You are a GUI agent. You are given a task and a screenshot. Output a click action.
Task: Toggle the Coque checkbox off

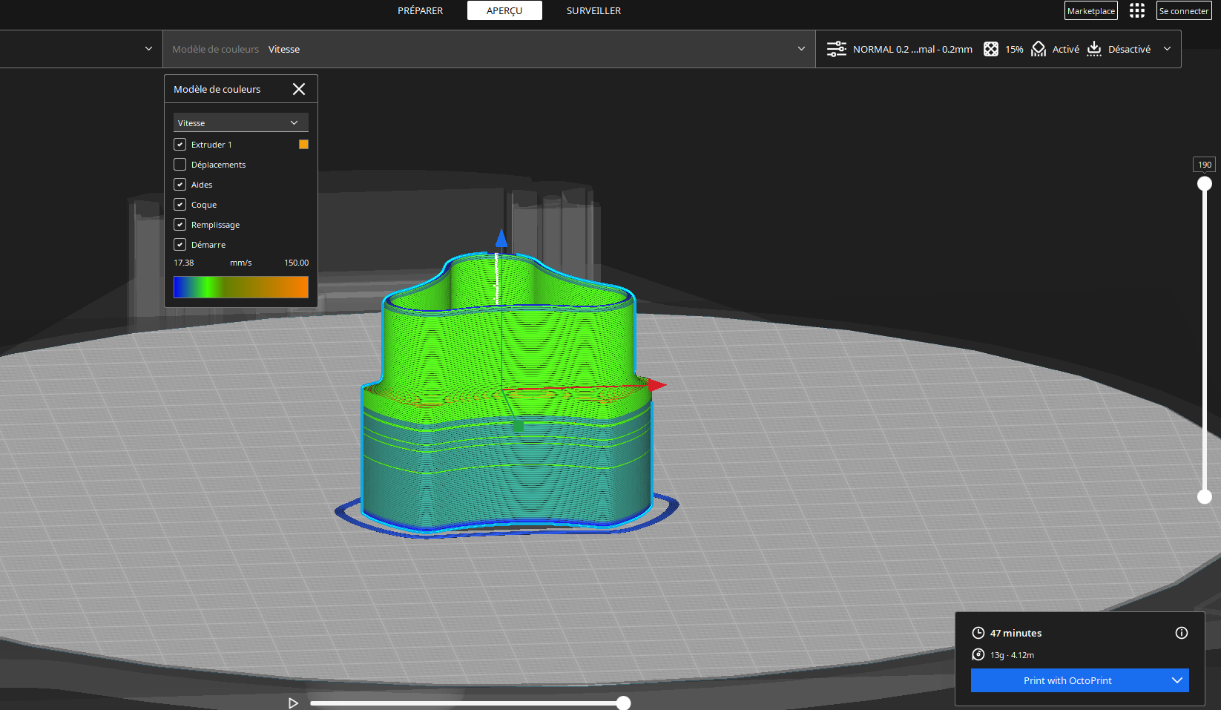(180, 205)
